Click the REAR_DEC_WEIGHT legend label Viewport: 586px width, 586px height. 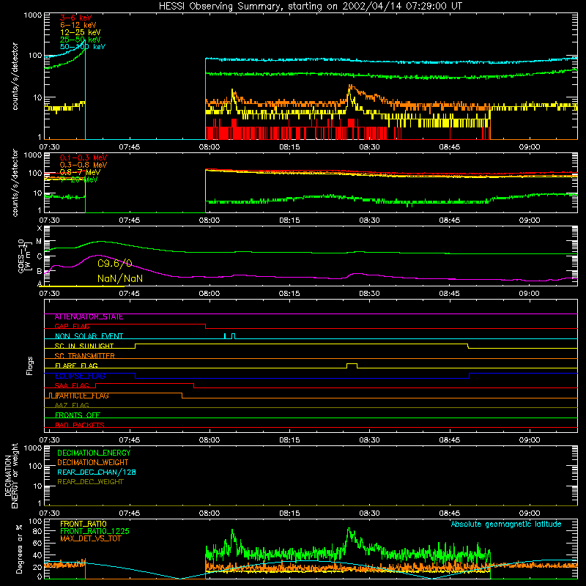pyautogui.click(x=90, y=482)
